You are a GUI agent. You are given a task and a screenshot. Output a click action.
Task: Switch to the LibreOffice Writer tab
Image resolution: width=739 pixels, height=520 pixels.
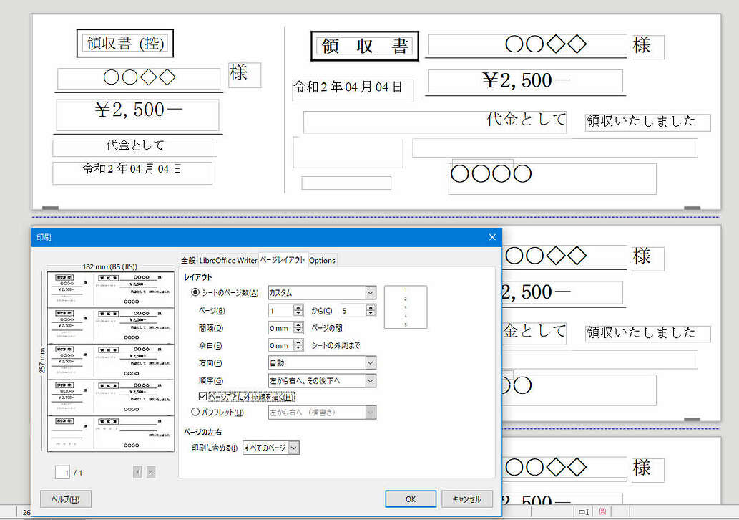click(x=227, y=260)
